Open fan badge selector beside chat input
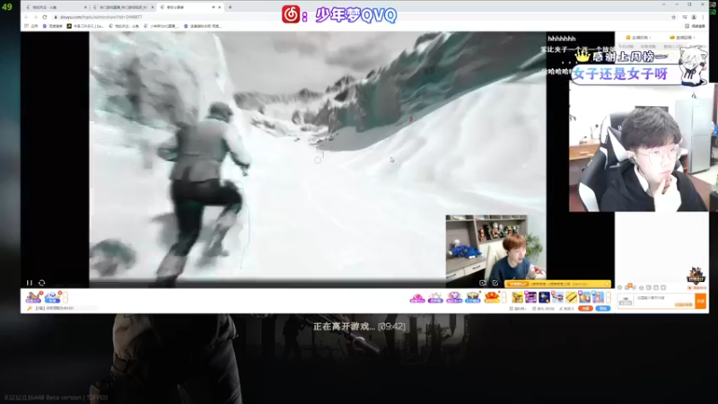This screenshot has height=404, width=718. (626, 301)
